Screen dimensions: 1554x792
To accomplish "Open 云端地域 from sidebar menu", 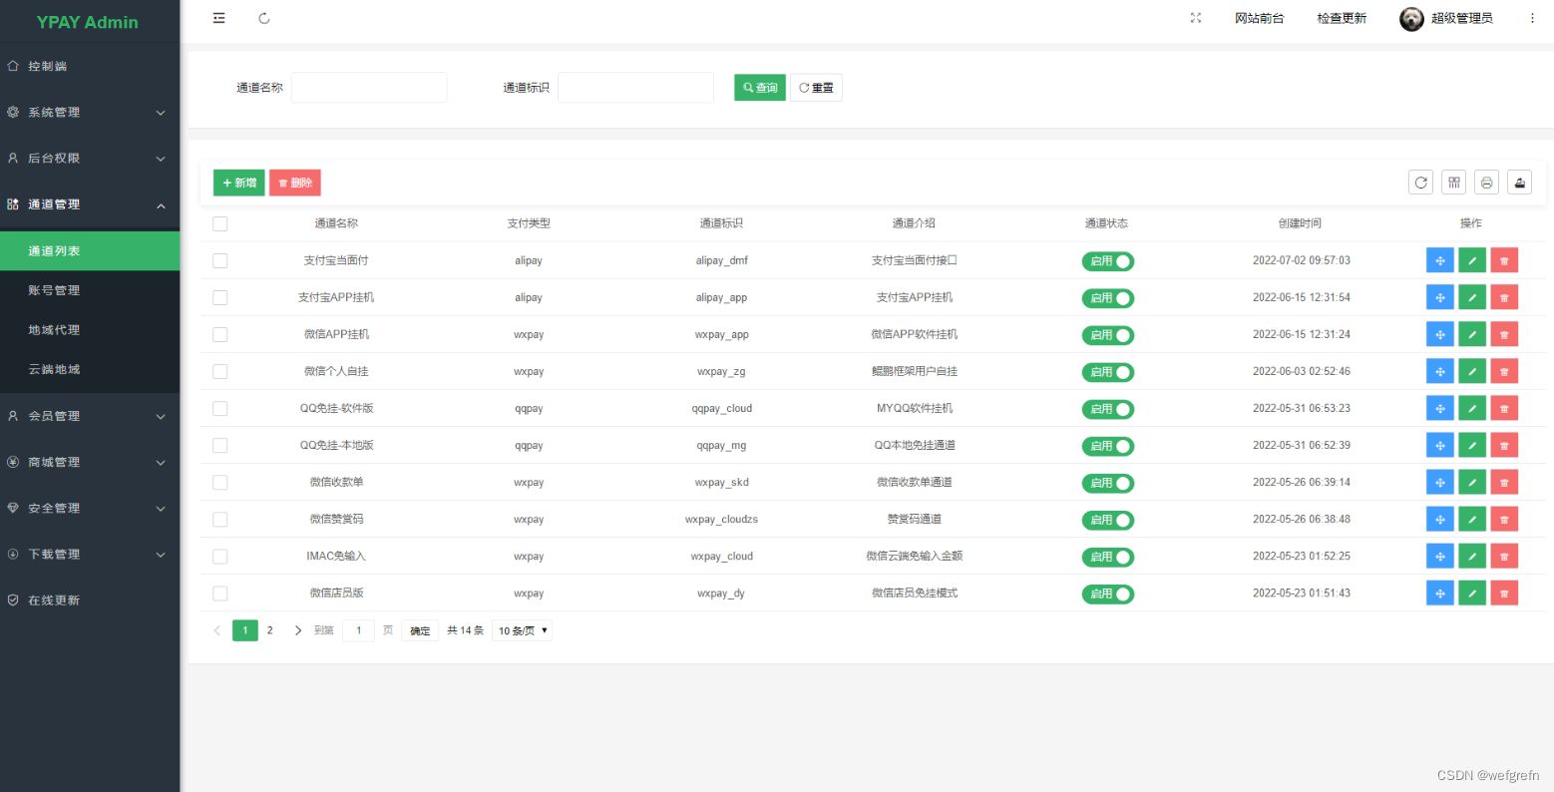I will (52, 369).
